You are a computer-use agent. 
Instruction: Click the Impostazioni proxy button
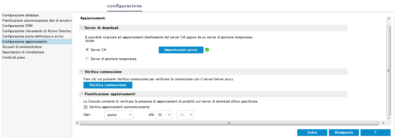pos(181,50)
